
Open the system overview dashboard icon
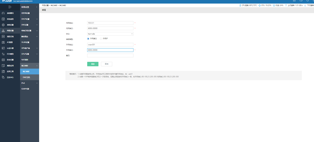point(3,13)
